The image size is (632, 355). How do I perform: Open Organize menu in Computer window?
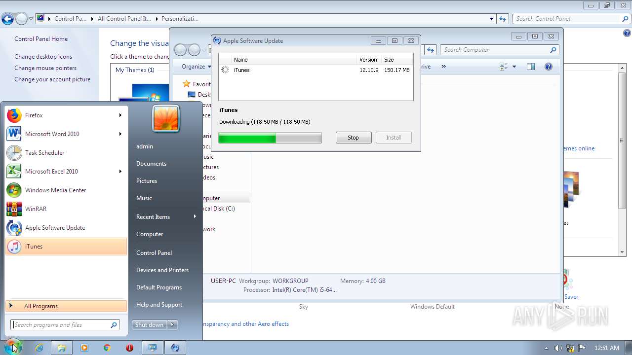(196, 67)
